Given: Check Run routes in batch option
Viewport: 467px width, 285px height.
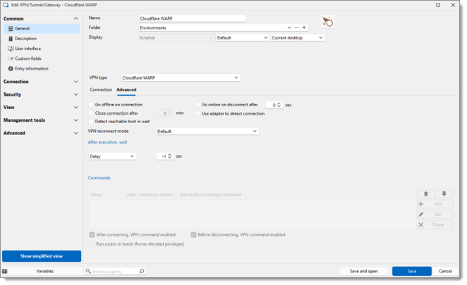Looking at the screenshot, I should click(x=92, y=244).
